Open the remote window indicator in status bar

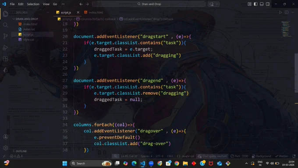pos(4,156)
